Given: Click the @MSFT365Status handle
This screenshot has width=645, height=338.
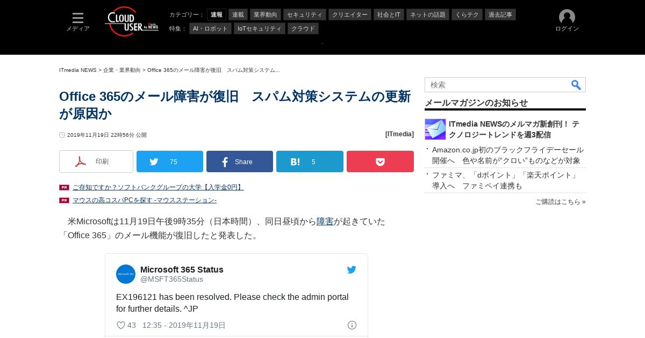Looking at the screenshot, I should 171,279.
